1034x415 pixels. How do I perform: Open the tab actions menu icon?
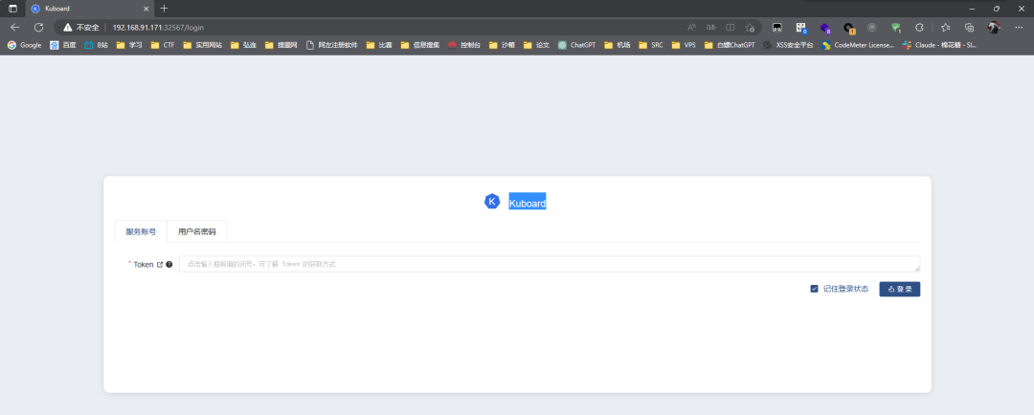coord(12,9)
